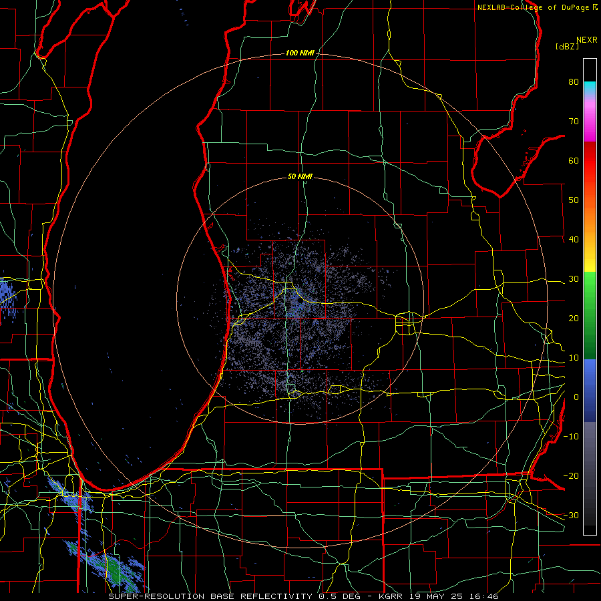The width and height of the screenshot is (601, 601).
Task: Click the NEXR legend title
Action: [586, 40]
